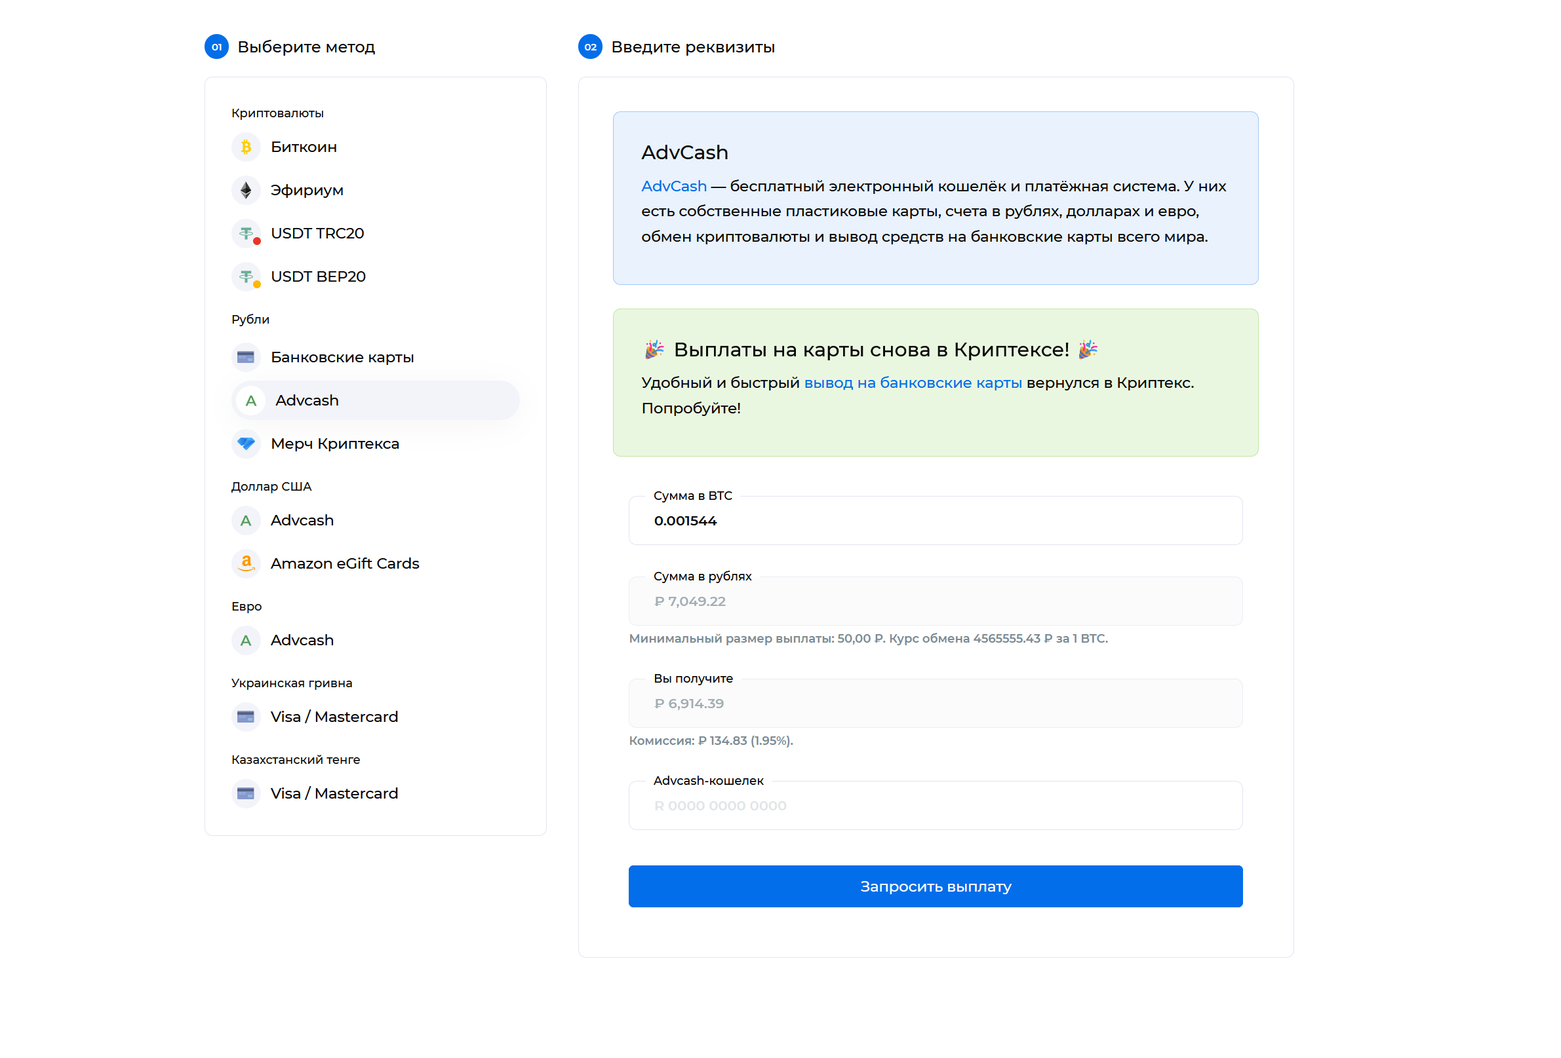Click the Евро section label
The width and height of the screenshot is (1561, 1058).
[247, 606]
